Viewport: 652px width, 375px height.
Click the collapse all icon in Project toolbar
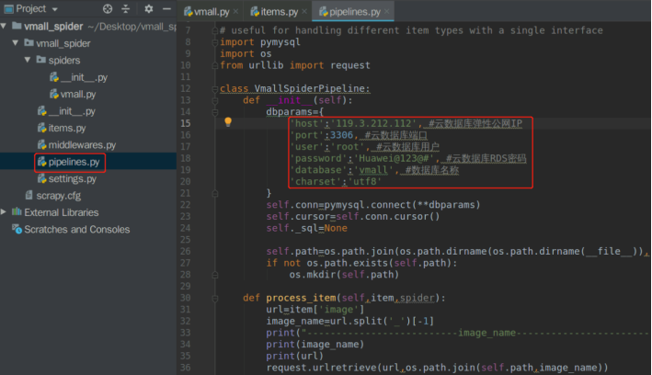(x=126, y=8)
